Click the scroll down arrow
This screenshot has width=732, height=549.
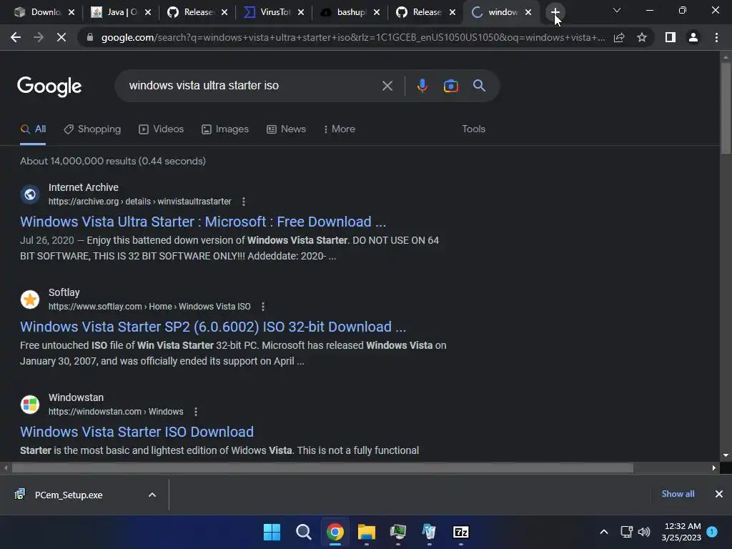tap(726, 455)
